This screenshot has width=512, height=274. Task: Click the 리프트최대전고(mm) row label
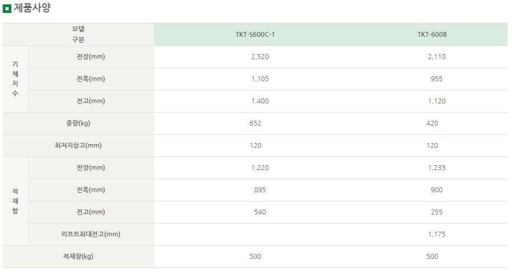click(x=91, y=234)
